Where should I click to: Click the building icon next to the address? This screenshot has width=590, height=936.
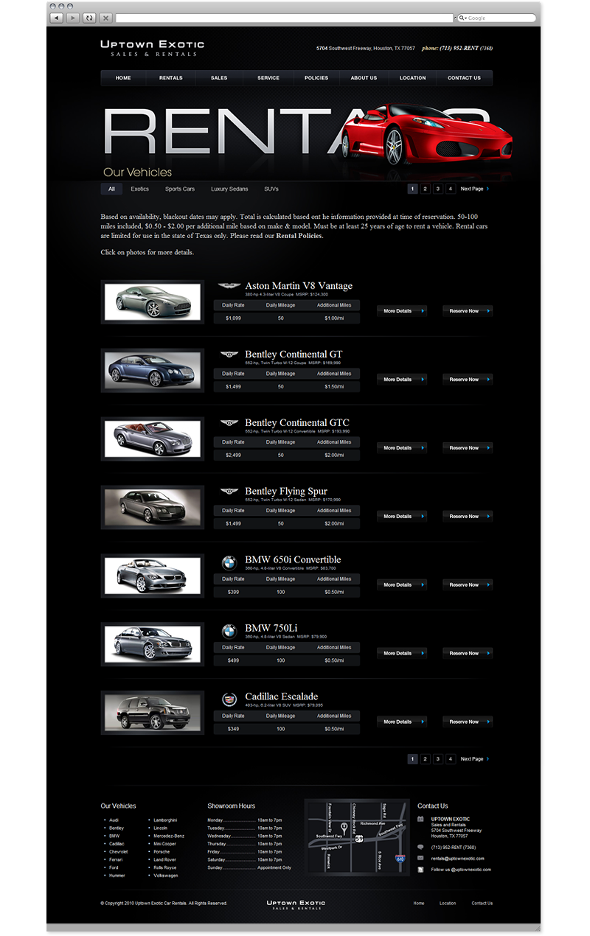(420, 819)
